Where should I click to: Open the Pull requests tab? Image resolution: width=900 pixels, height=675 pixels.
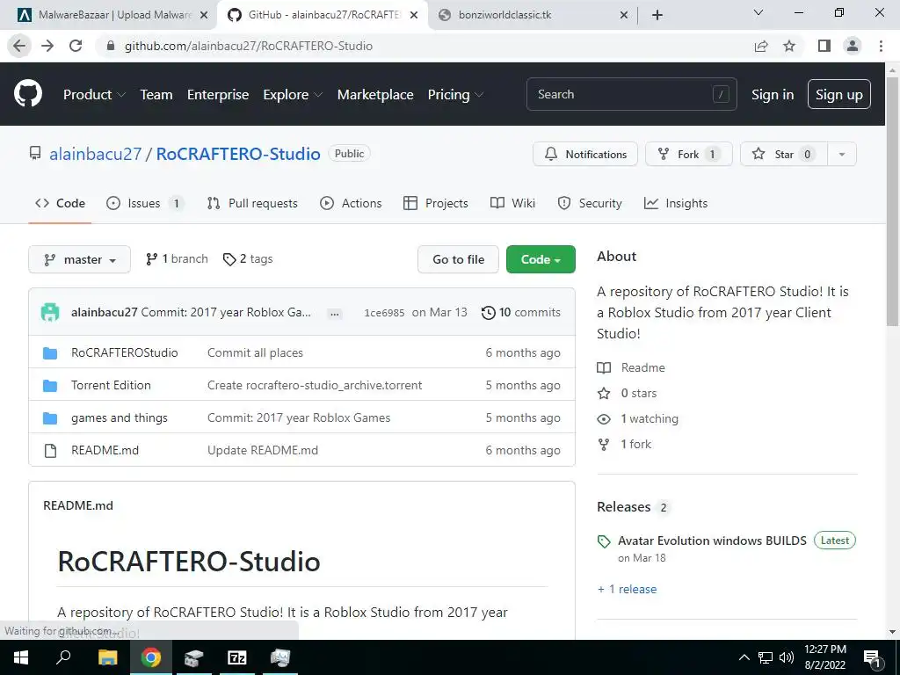[x=252, y=203]
